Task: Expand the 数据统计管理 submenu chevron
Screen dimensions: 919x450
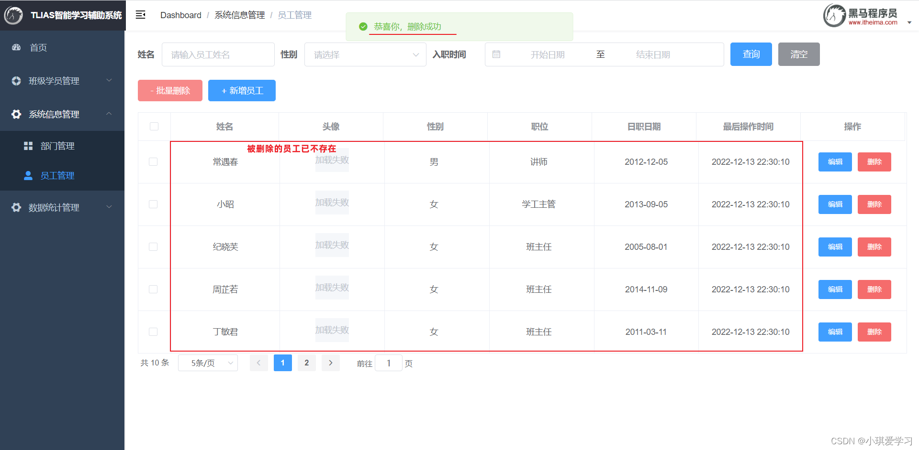Action: coord(109,207)
